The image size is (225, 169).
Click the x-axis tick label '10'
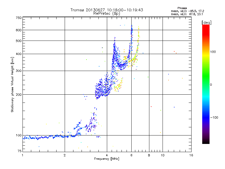pyautogui.click(x=163, y=155)
